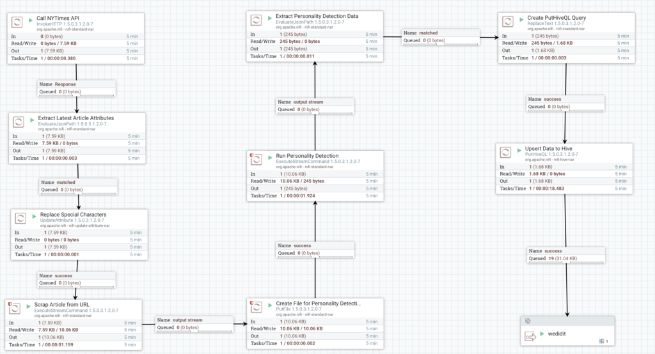
Task: Click the Replace Special Characters processor icon
Action: pos(20,219)
